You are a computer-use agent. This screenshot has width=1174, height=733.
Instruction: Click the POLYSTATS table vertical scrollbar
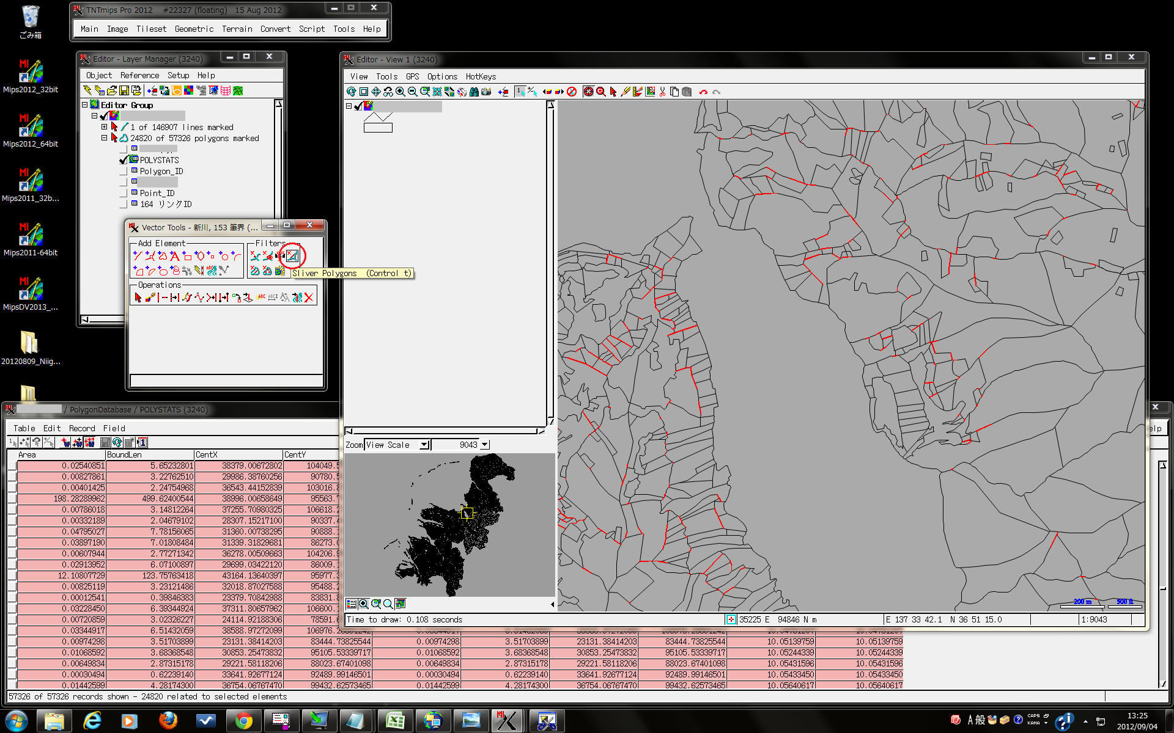pos(1162,574)
